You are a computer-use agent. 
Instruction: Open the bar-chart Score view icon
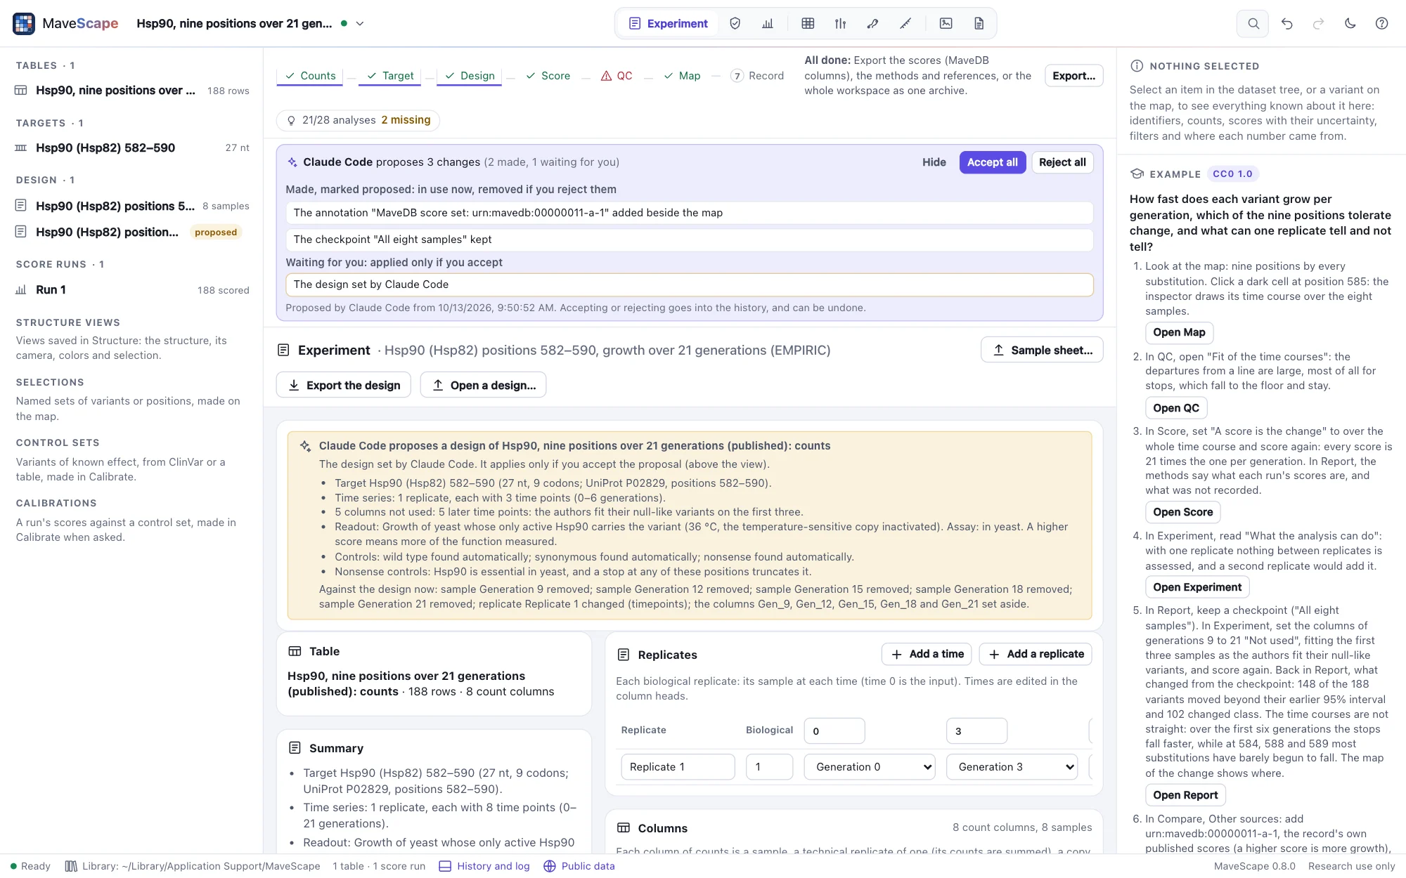pyautogui.click(x=768, y=23)
